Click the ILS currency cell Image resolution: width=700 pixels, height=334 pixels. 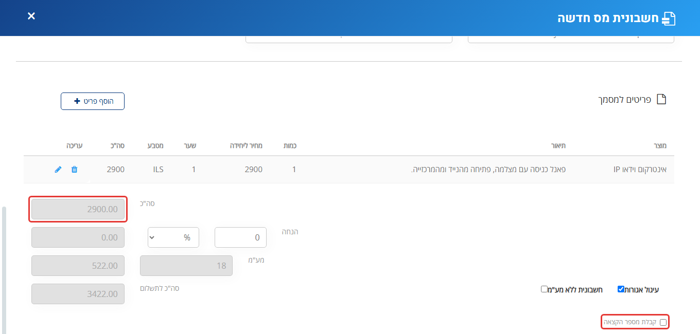(x=157, y=169)
